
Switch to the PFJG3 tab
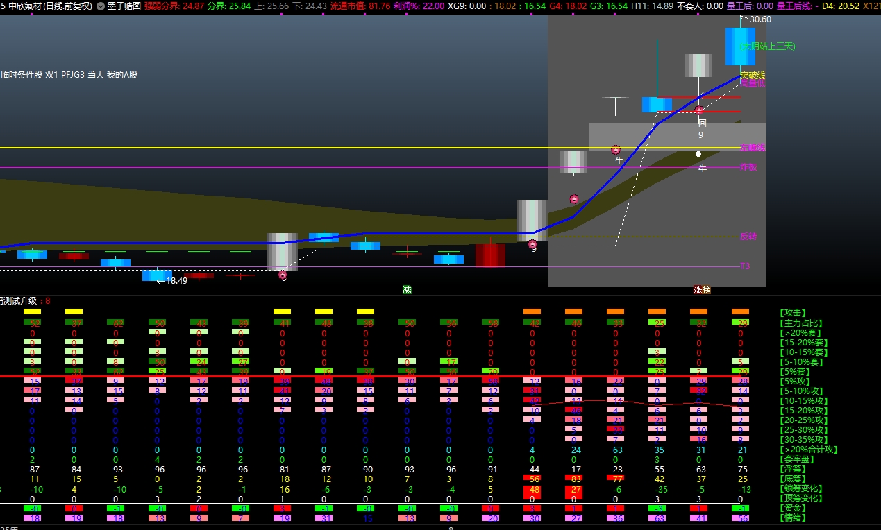[74, 74]
